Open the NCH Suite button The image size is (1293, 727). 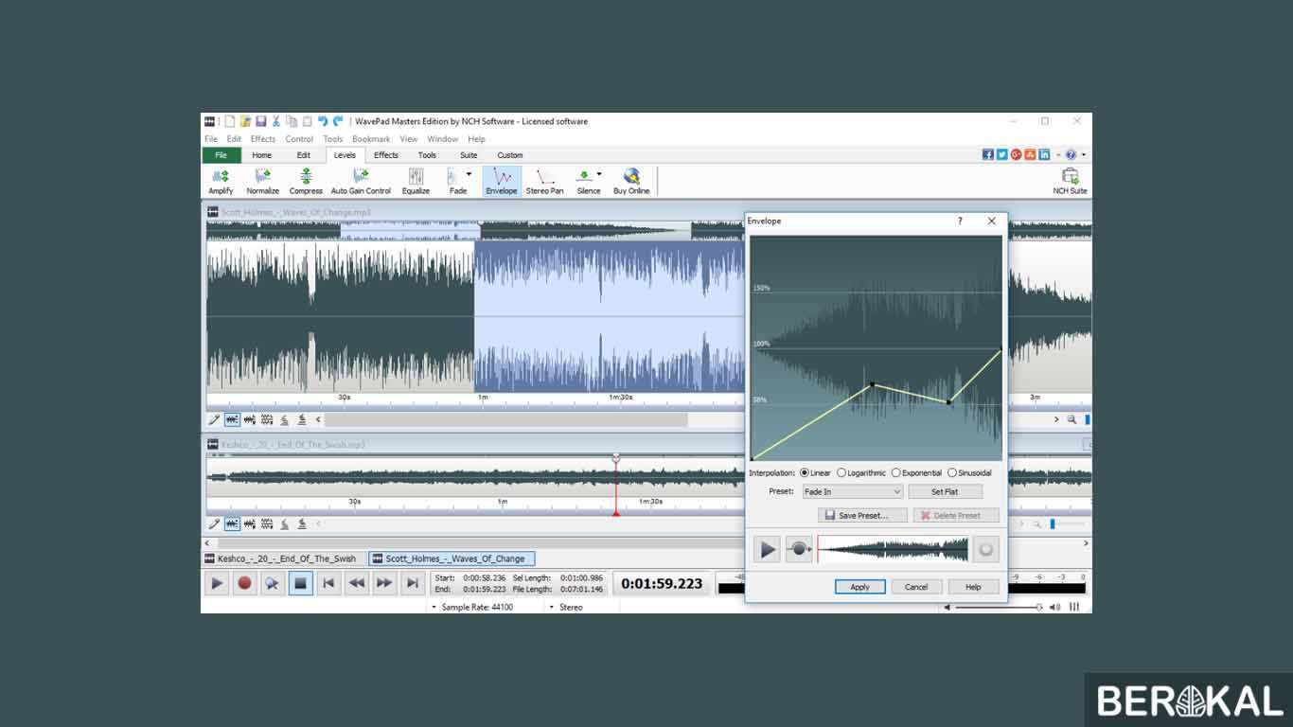click(1070, 182)
